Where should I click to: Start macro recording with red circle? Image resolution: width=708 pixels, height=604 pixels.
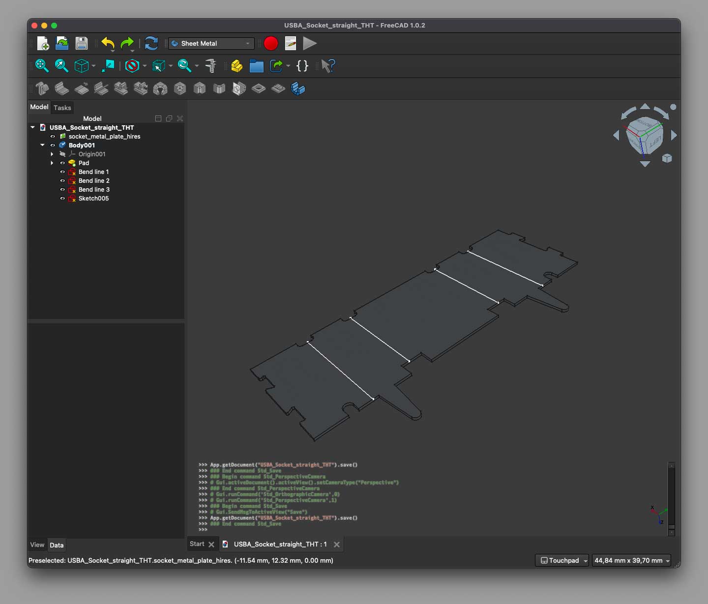(270, 44)
